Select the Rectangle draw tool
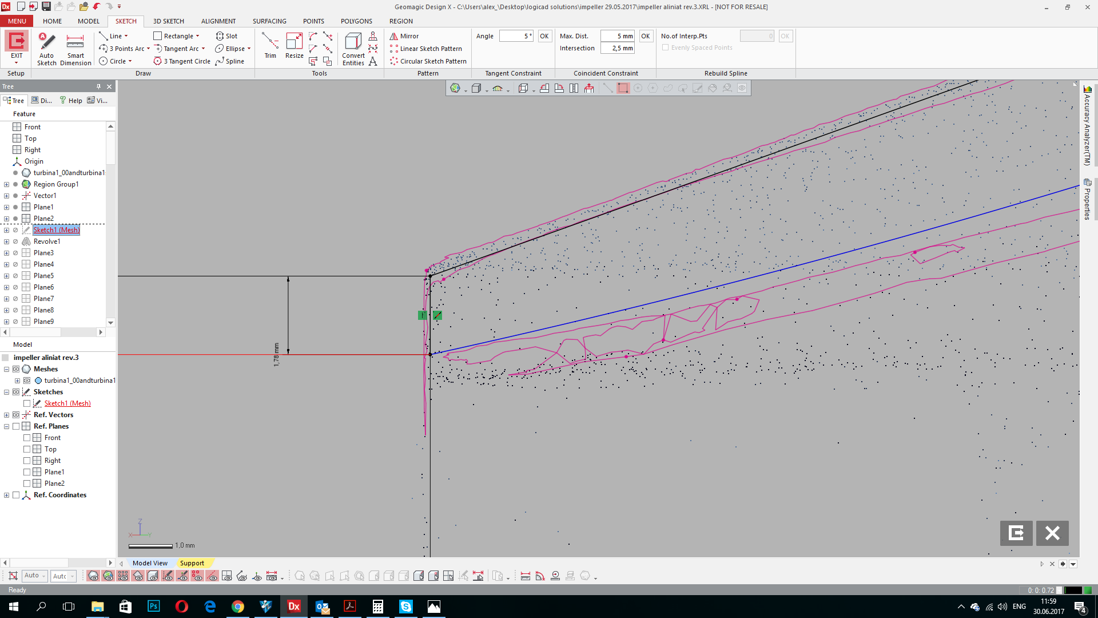Screen dimensions: 1098x618 click(174, 36)
